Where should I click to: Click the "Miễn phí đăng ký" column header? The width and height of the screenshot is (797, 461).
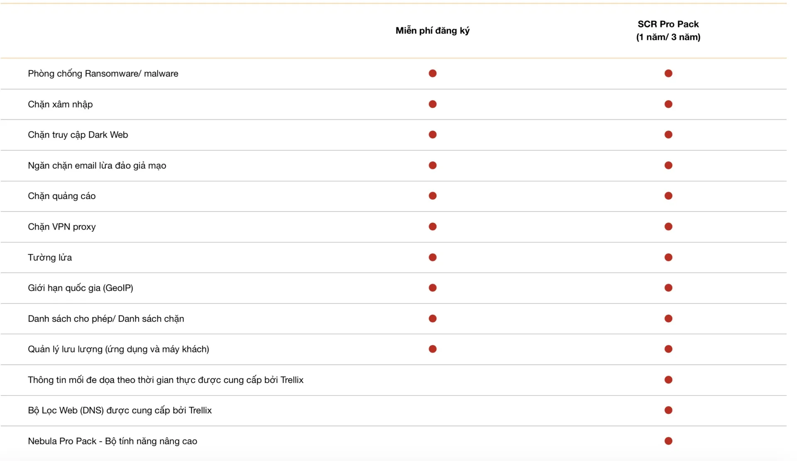point(433,31)
